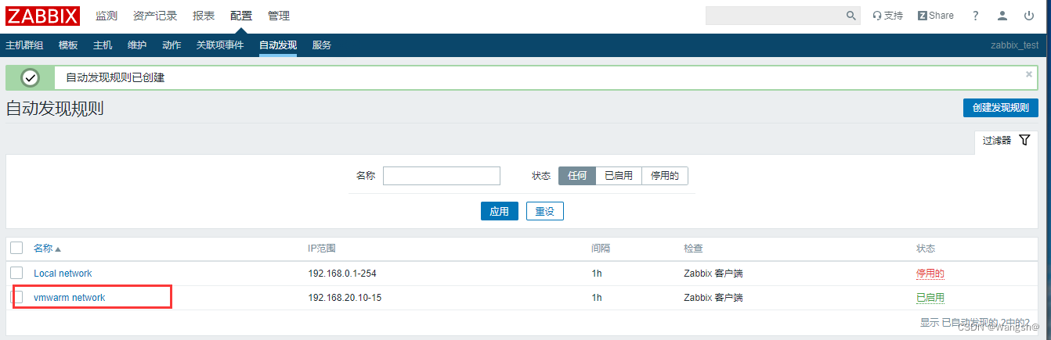Go to 主机 submenu
This screenshot has height=340, width=1051.
coord(103,45)
